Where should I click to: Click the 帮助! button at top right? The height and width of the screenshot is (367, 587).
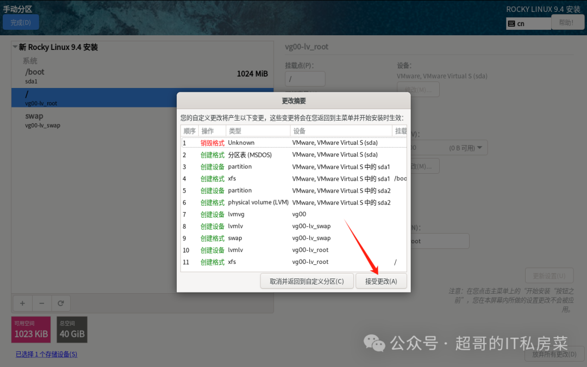pos(567,22)
